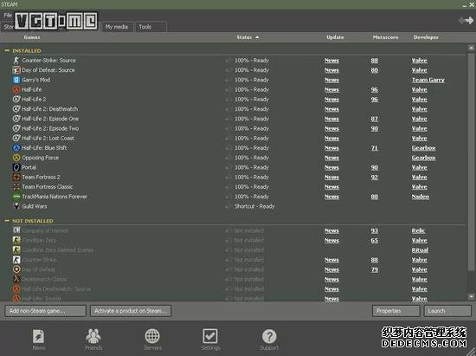Open Team Garry developer link
Screen dimensions: 476x356
coord(428,80)
